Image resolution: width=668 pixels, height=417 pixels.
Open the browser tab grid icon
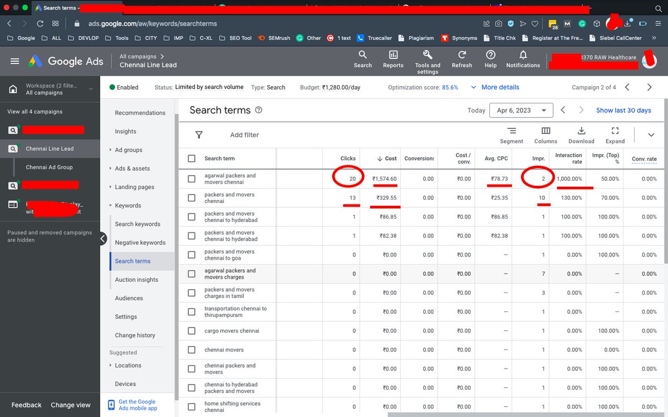tap(56, 23)
